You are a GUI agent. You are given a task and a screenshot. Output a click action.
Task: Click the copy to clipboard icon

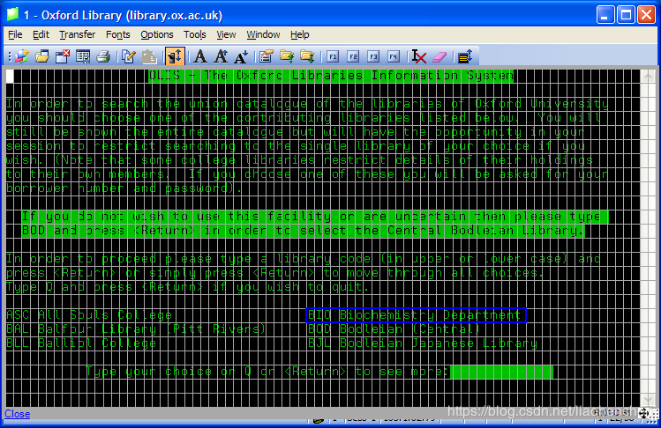(128, 56)
